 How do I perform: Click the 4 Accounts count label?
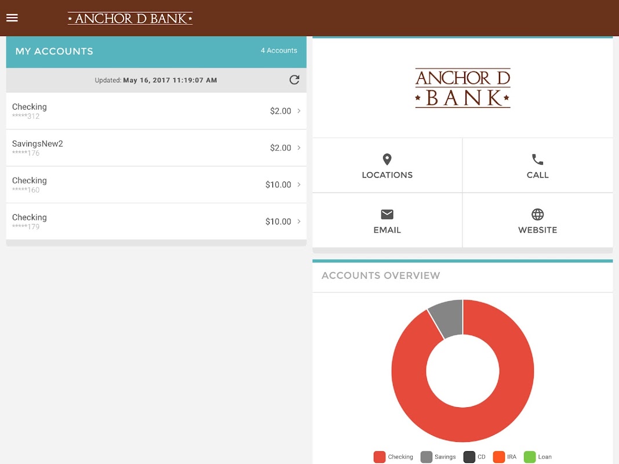(279, 50)
